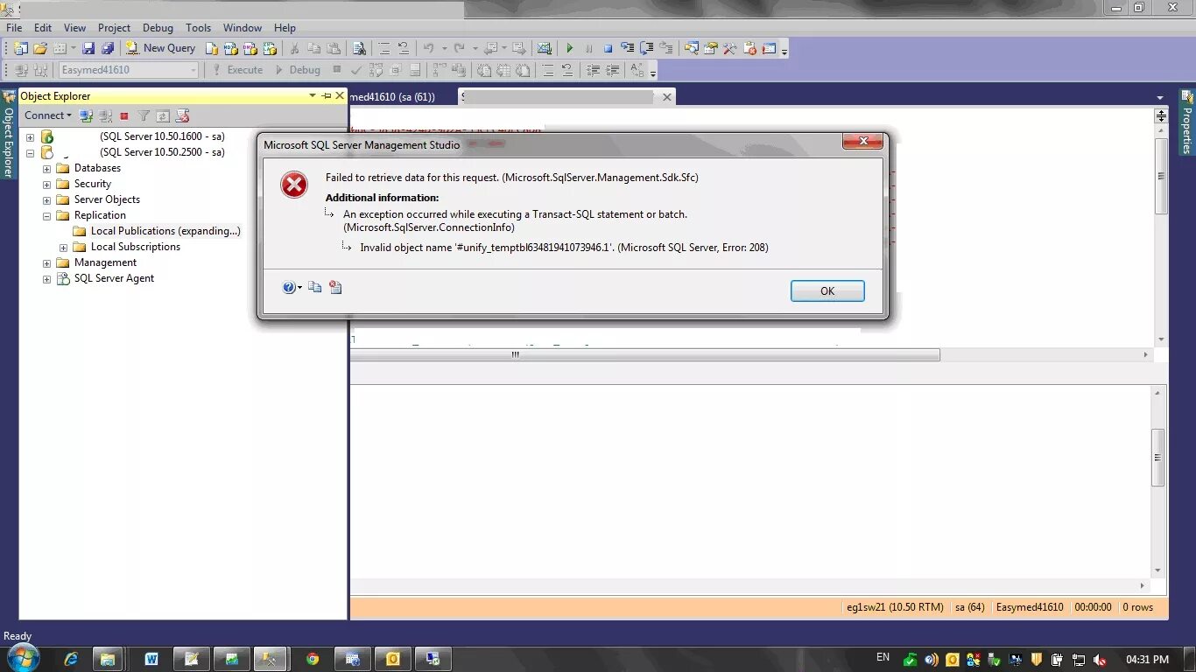Open the Toolbox hammer-and-wrench icon

click(x=730, y=48)
